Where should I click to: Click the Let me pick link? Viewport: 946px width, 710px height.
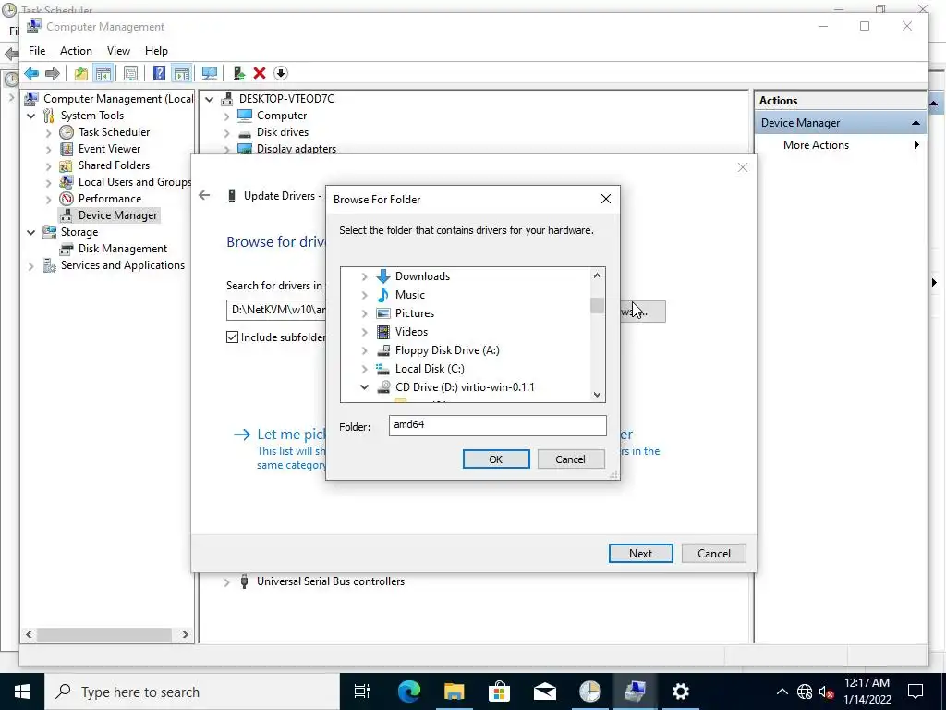292,435
